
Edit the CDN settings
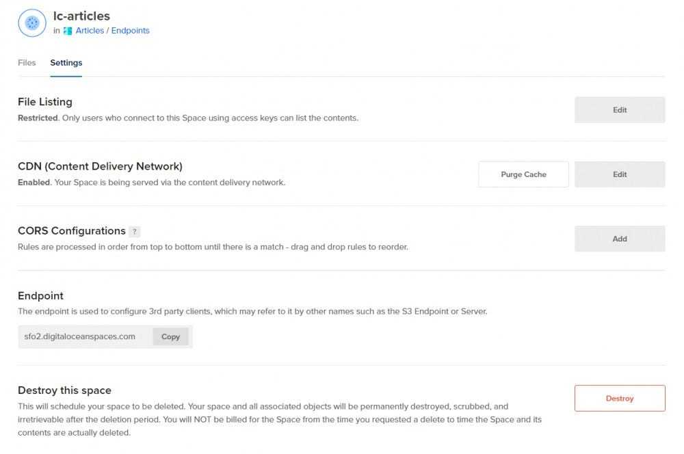[619, 174]
